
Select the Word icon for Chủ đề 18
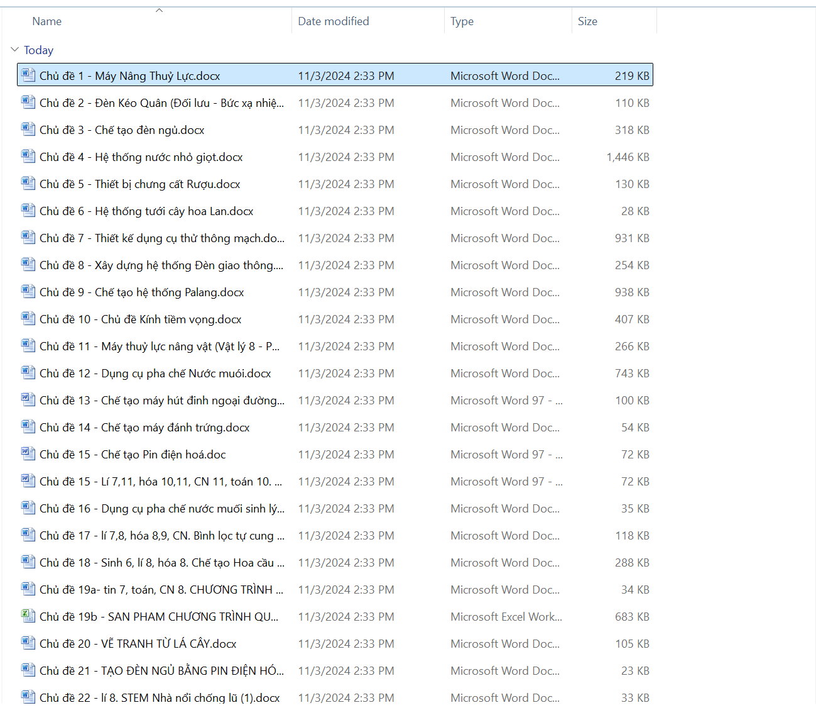pyautogui.click(x=28, y=562)
